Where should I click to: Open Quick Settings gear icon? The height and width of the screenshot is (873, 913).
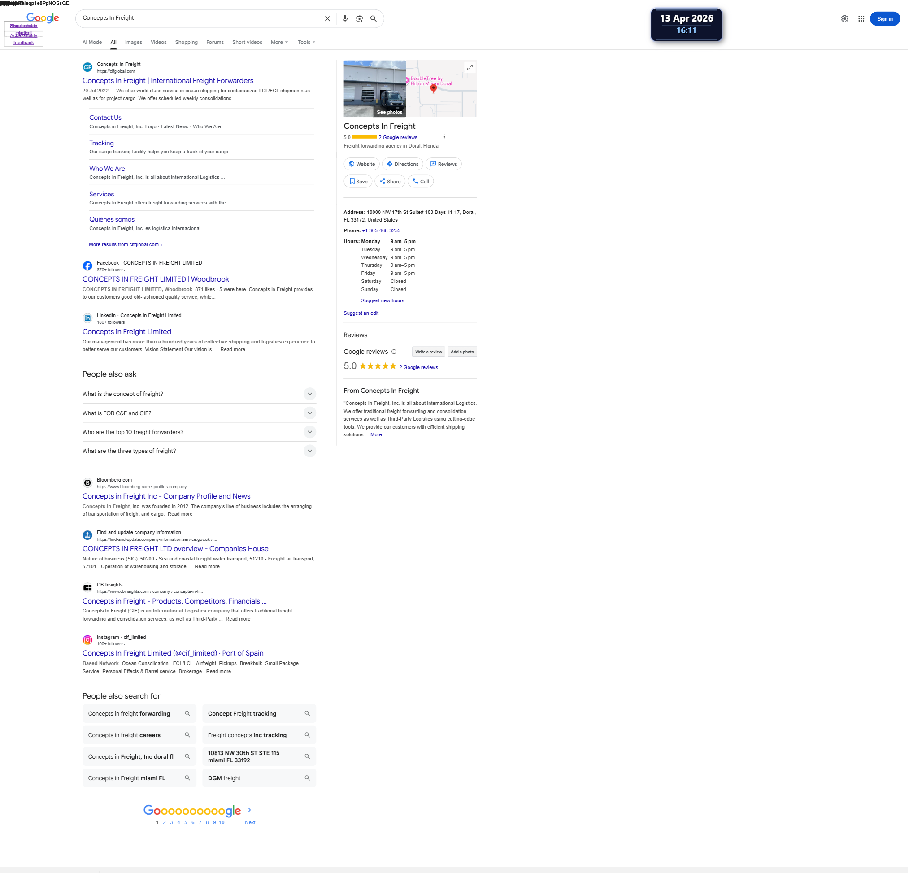[844, 19]
